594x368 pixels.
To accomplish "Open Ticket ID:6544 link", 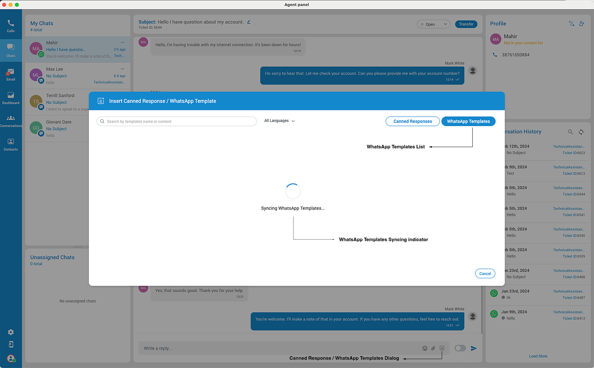I will point(574,194).
